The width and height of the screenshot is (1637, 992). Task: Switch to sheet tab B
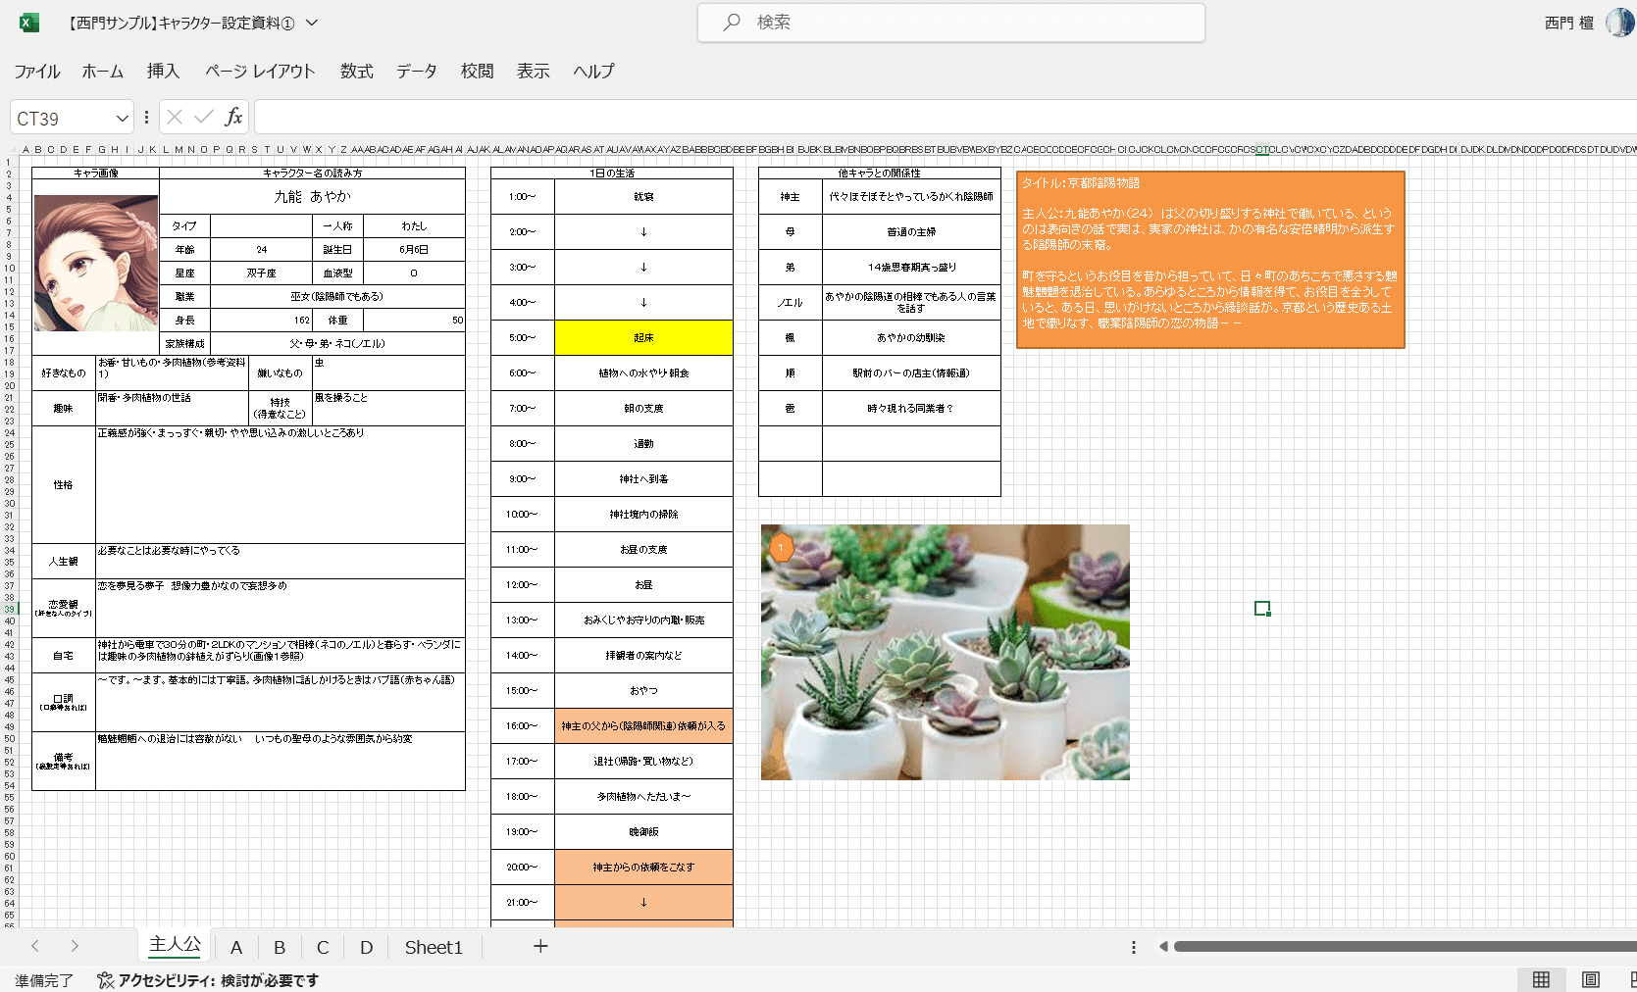click(x=280, y=947)
